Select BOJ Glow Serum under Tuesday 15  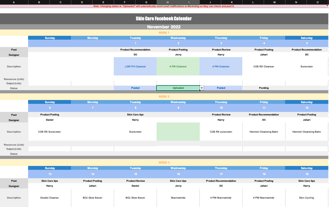[135, 198]
